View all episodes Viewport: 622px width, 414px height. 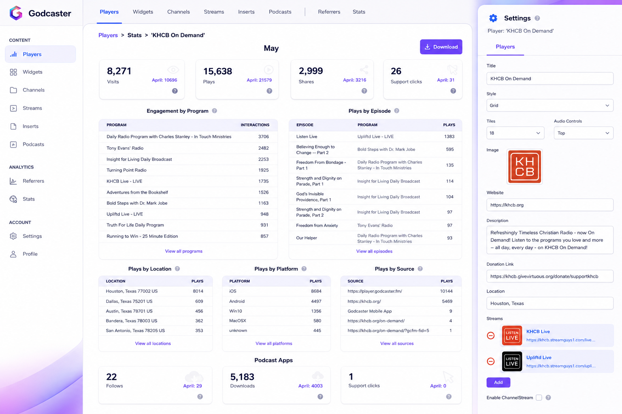374,251
